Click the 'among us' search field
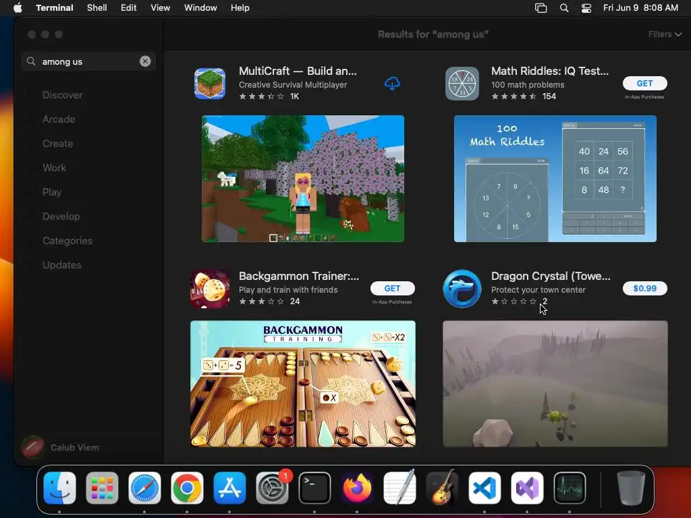The image size is (691, 518). click(x=88, y=61)
